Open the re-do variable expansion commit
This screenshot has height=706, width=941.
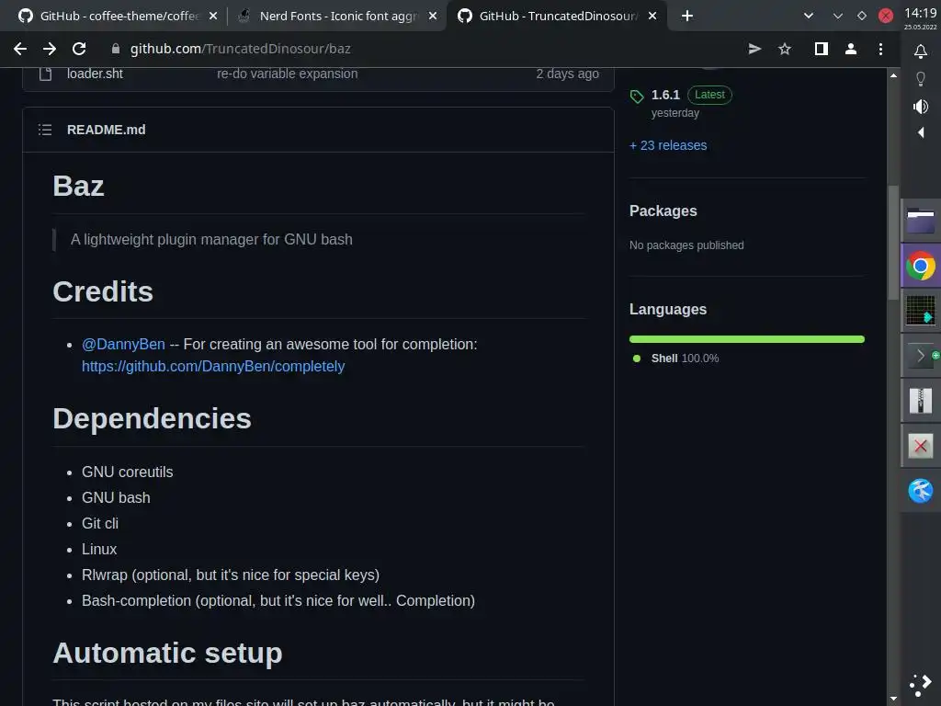click(x=287, y=74)
